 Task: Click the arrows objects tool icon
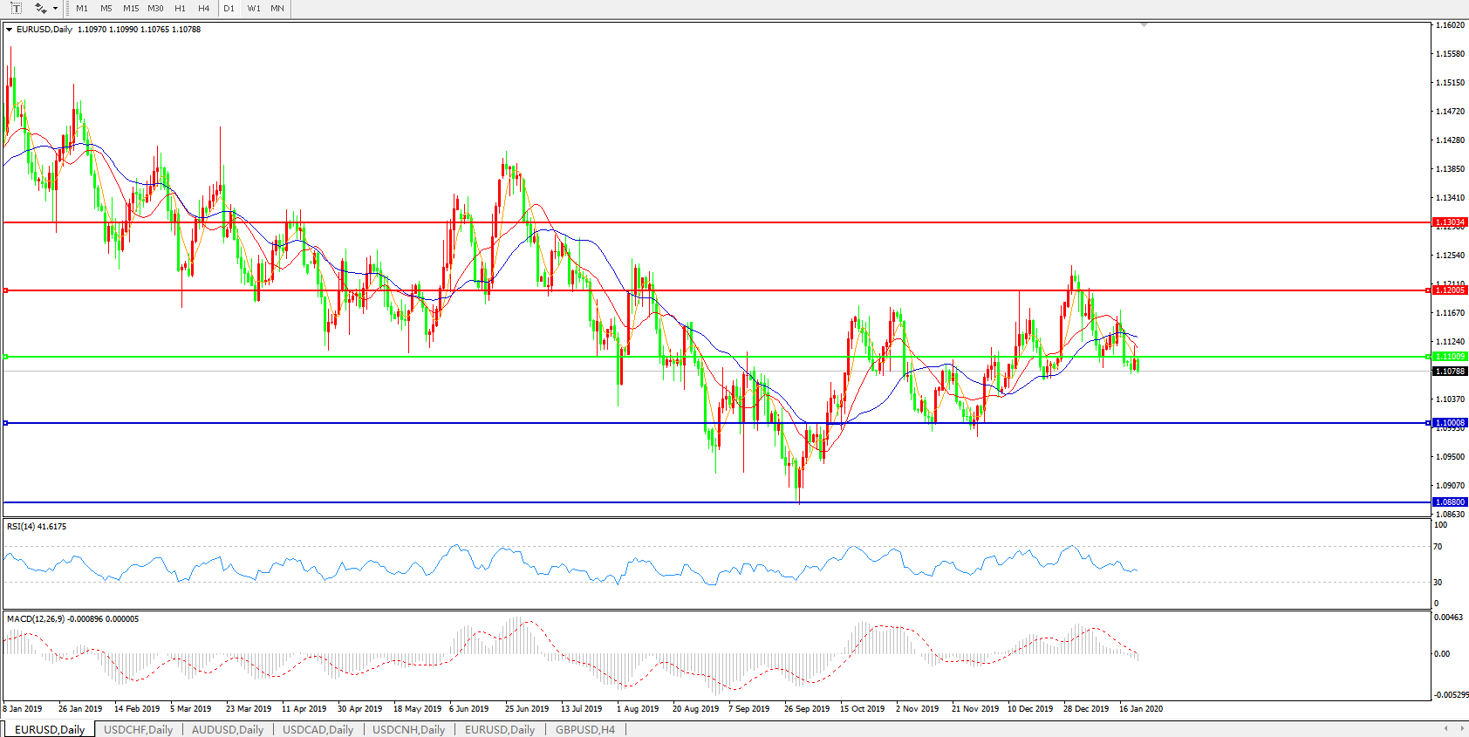[40, 8]
